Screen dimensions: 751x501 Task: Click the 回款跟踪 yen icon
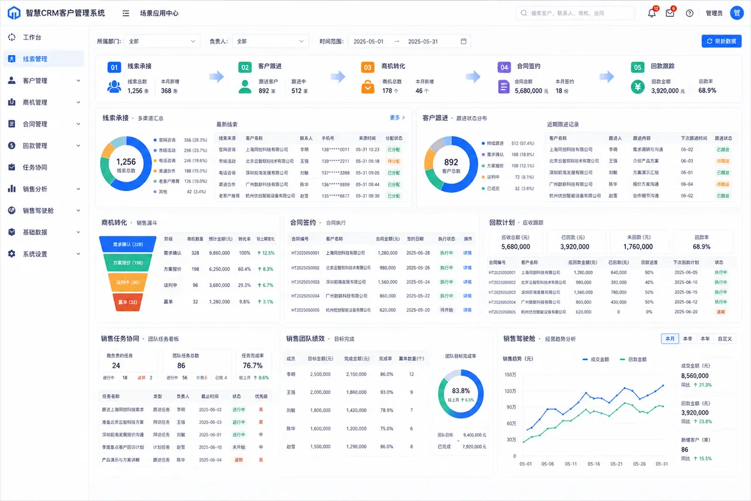[638, 86]
